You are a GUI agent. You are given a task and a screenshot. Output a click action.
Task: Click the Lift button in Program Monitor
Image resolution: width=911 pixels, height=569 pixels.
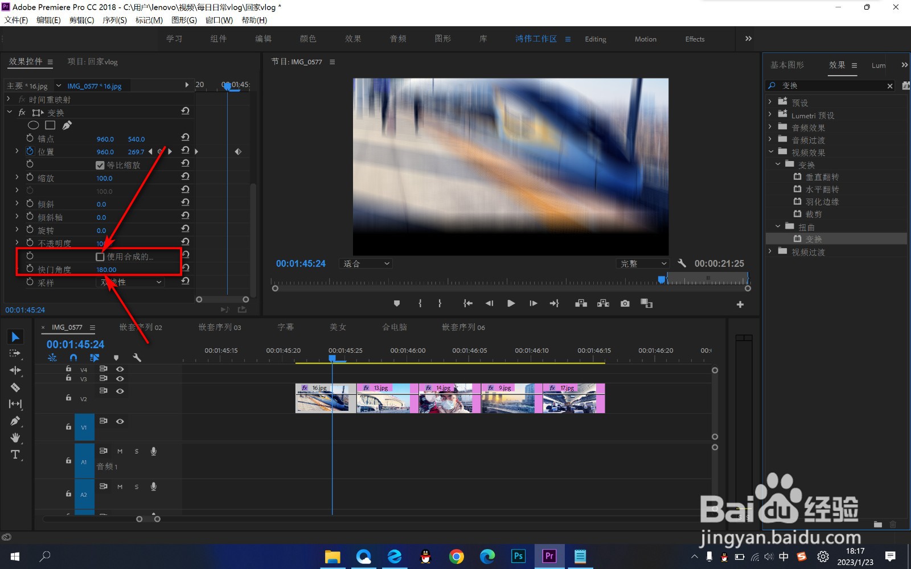pyautogui.click(x=581, y=303)
